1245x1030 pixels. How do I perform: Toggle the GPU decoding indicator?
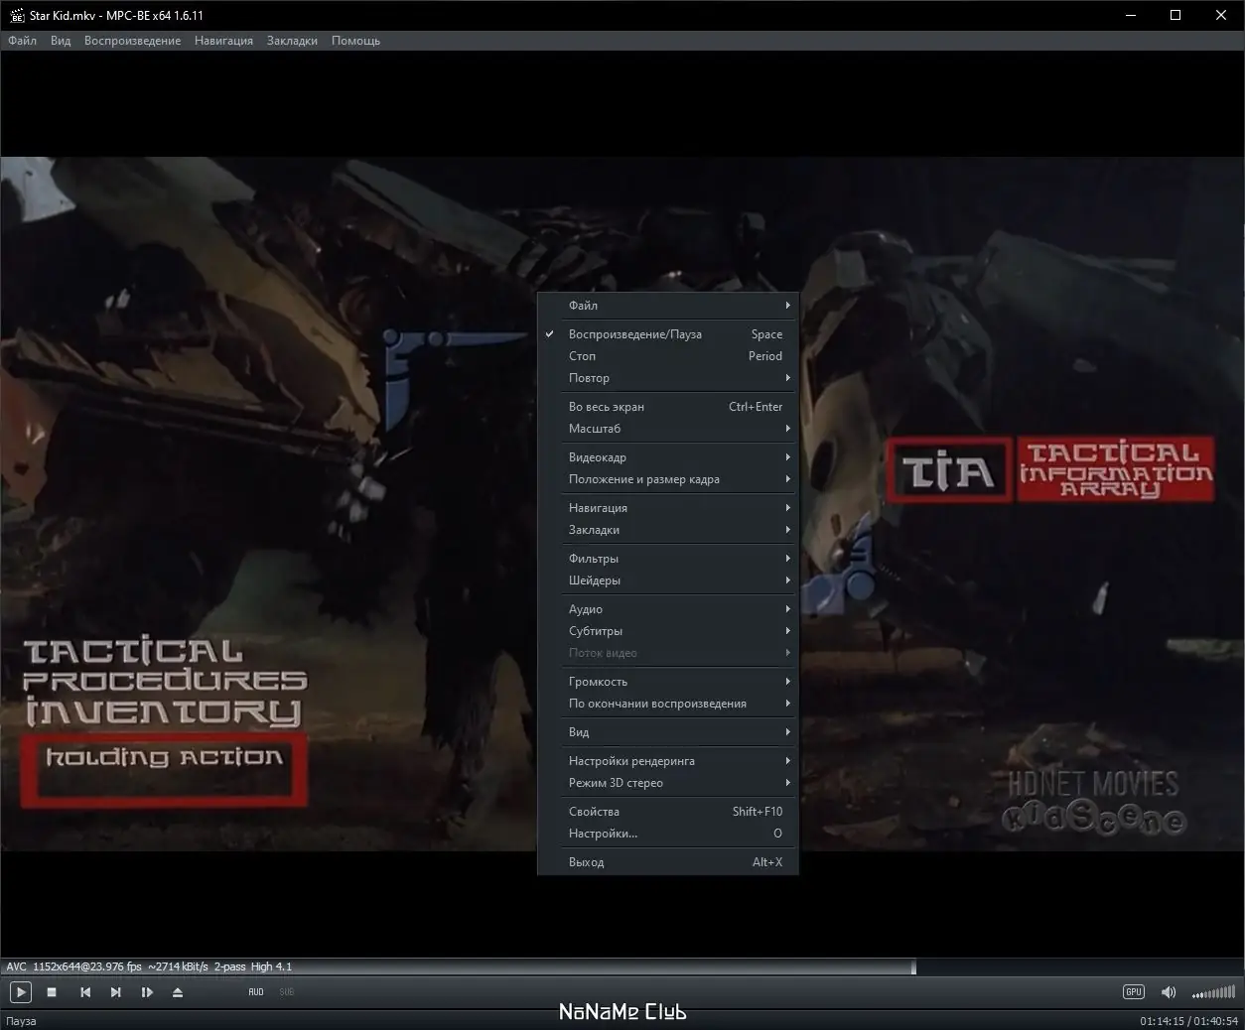pyautogui.click(x=1134, y=992)
